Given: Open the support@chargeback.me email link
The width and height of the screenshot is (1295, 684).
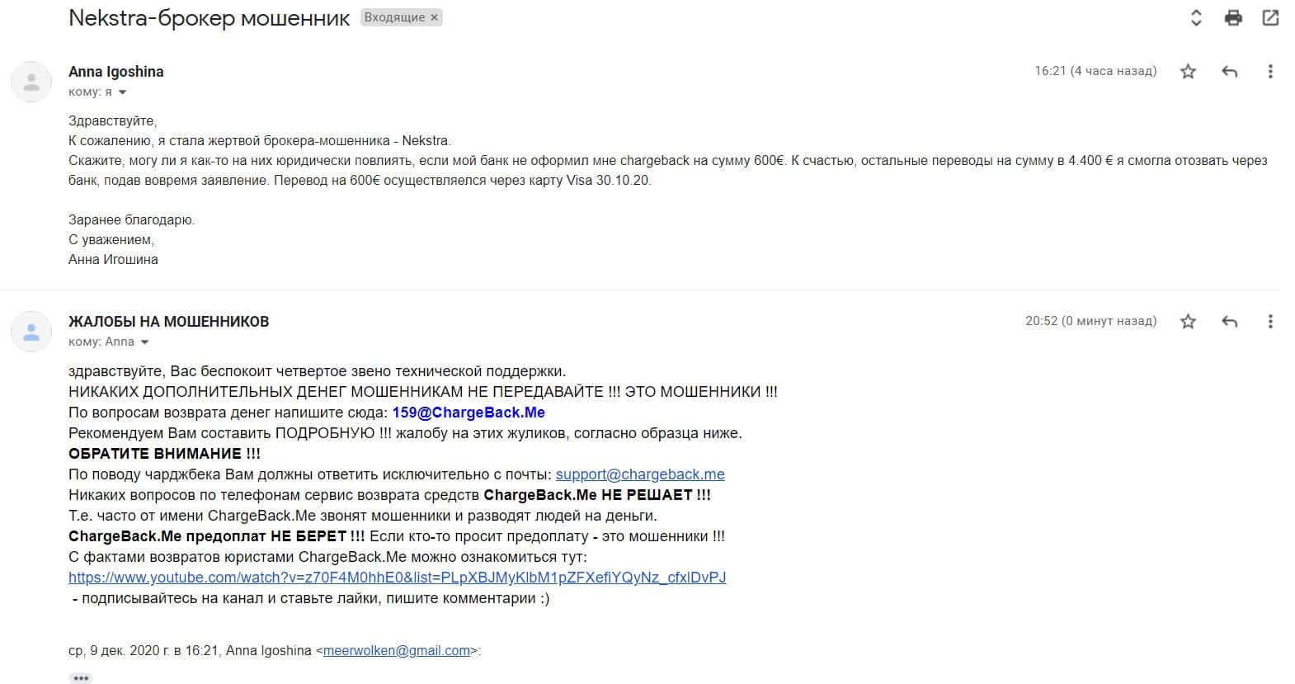Looking at the screenshot, I should [x=640, y=474].
